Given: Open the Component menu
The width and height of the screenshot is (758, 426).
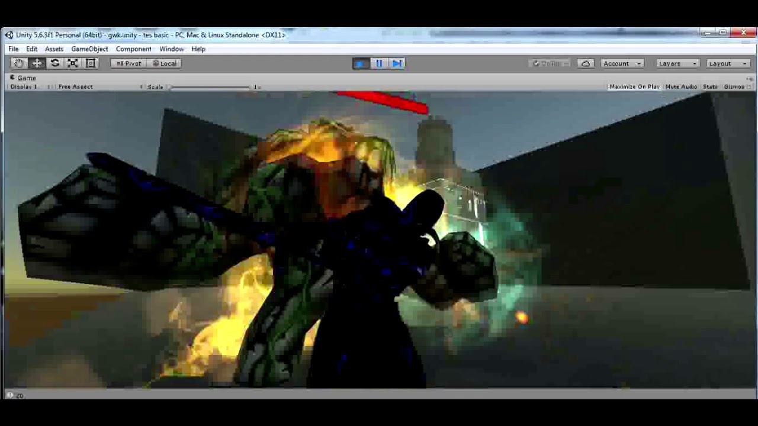Looking at the screenshot, I should [x=133, y=49].
